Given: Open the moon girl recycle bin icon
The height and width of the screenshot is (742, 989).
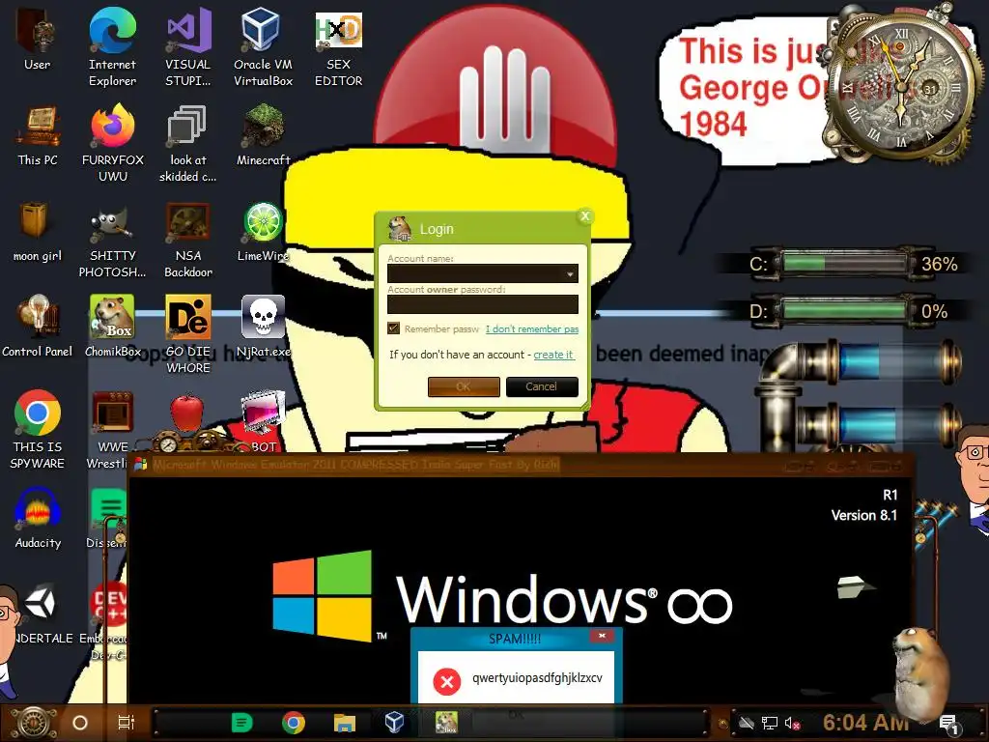Looking at the screenshot, I should (x=38, y=232).
